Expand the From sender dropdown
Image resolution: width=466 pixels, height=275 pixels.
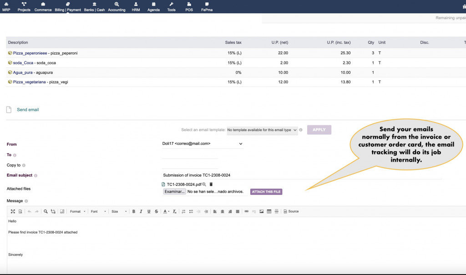point(203,144)
